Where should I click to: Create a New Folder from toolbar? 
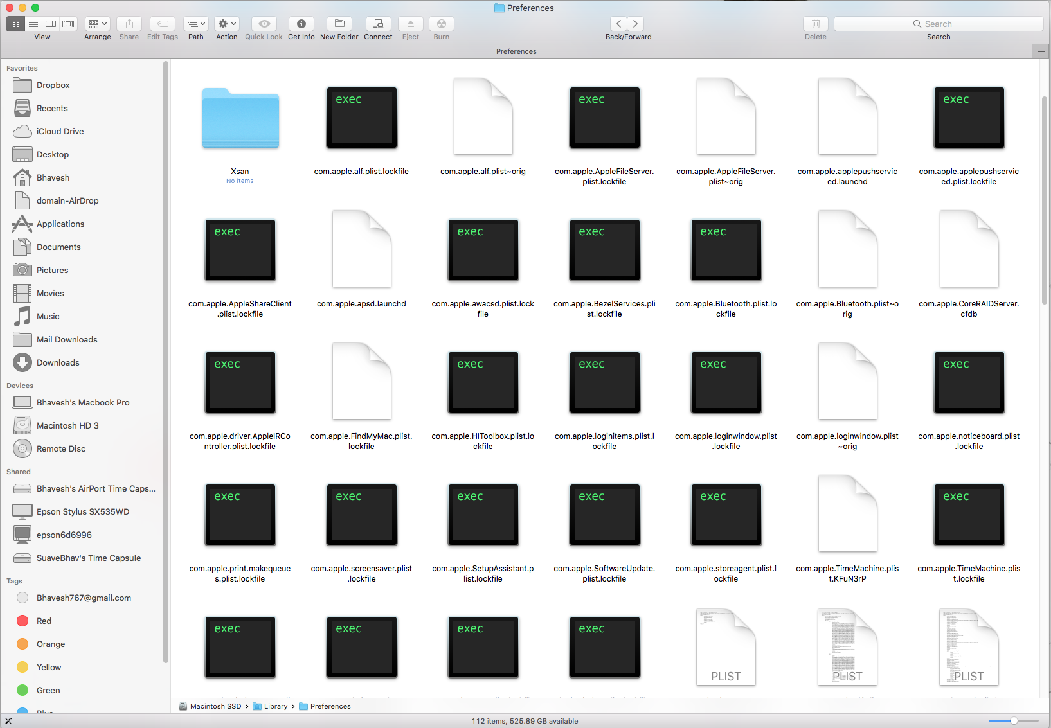pos(339,24)
